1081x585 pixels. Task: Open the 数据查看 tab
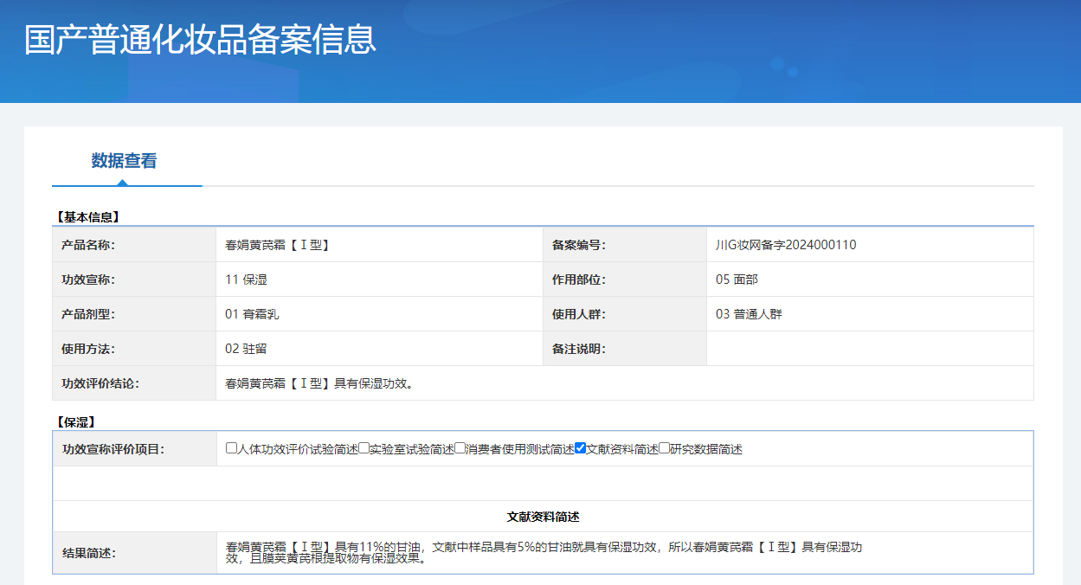(x=125, y=161)
